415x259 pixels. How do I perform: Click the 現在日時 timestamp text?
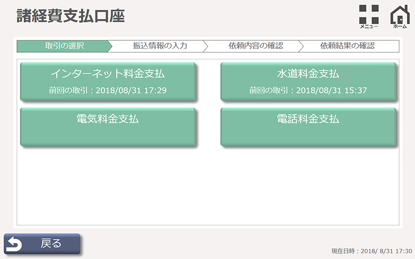point(372,251)
